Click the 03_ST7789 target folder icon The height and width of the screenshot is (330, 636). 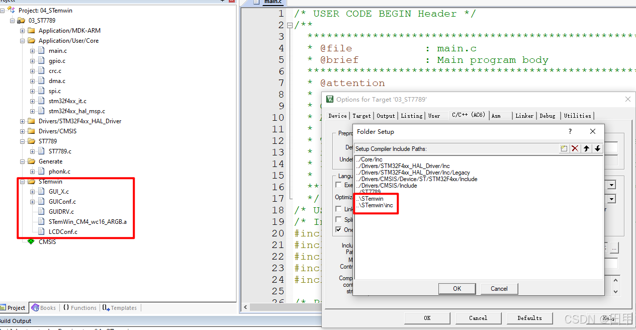coord(21,21)
